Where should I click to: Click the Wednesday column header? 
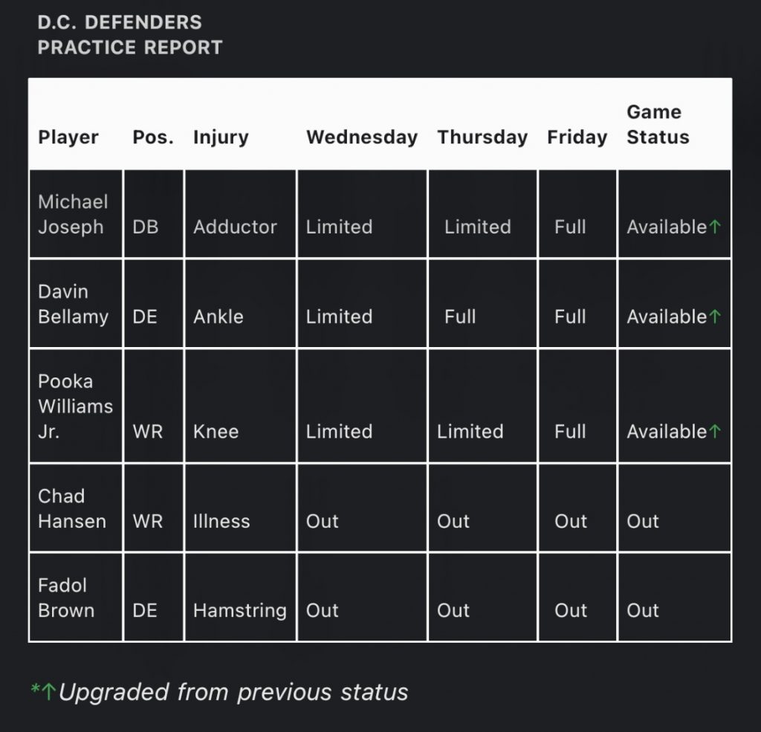click(361, 137)
